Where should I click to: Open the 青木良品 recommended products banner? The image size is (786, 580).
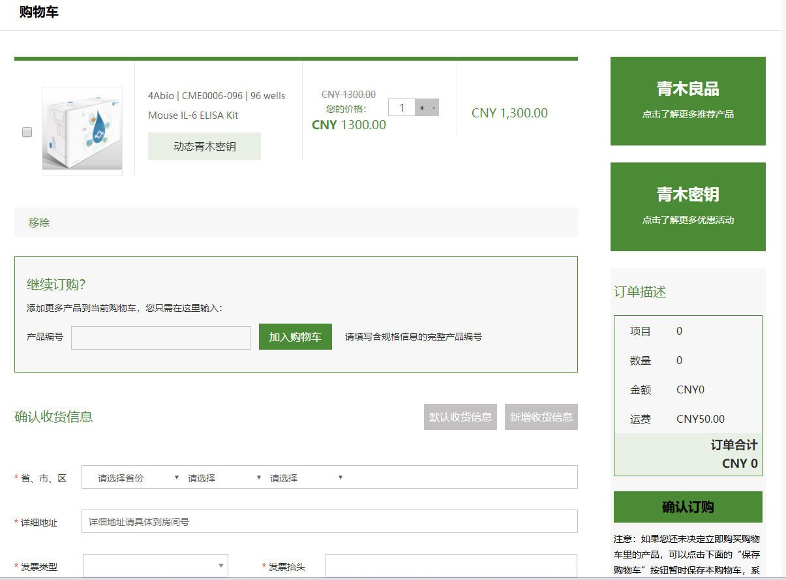click(x=688, y=100)
